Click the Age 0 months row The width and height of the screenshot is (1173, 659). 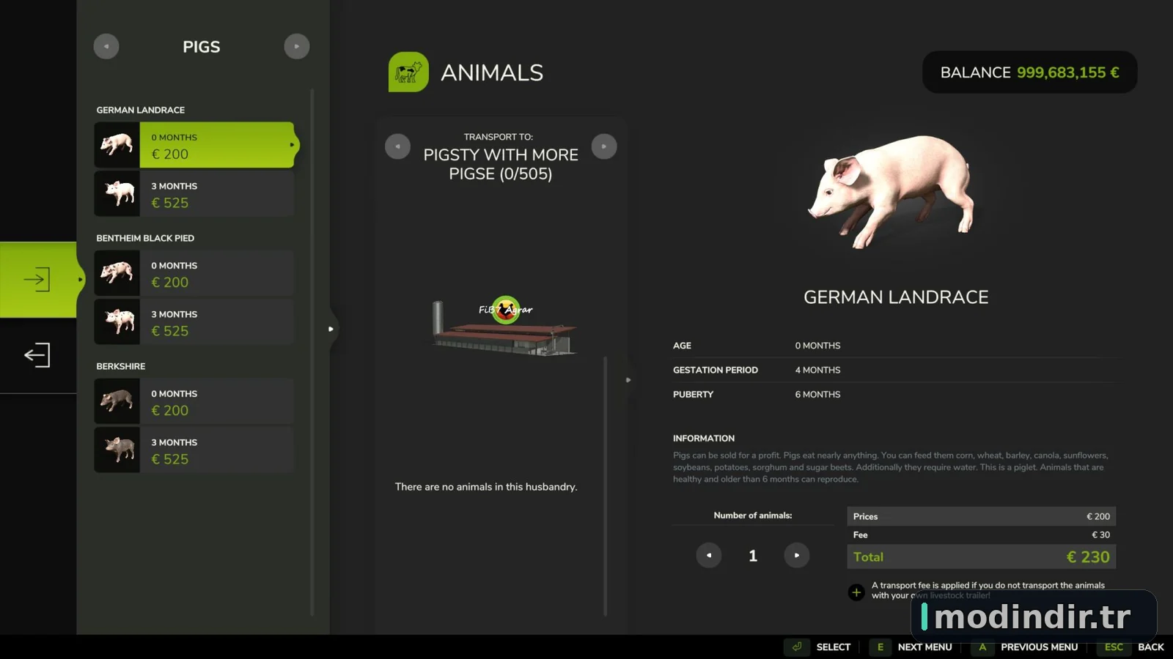click(x=894, y=346)
